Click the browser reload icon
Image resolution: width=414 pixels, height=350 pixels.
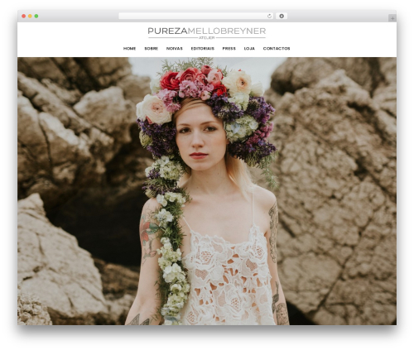tap(269, 16)
